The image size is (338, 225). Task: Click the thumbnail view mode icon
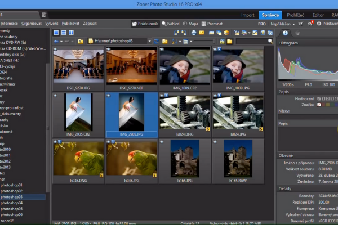coord(185,41)
